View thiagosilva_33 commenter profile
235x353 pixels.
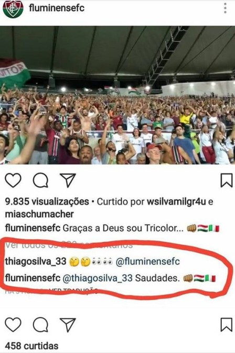36,262
